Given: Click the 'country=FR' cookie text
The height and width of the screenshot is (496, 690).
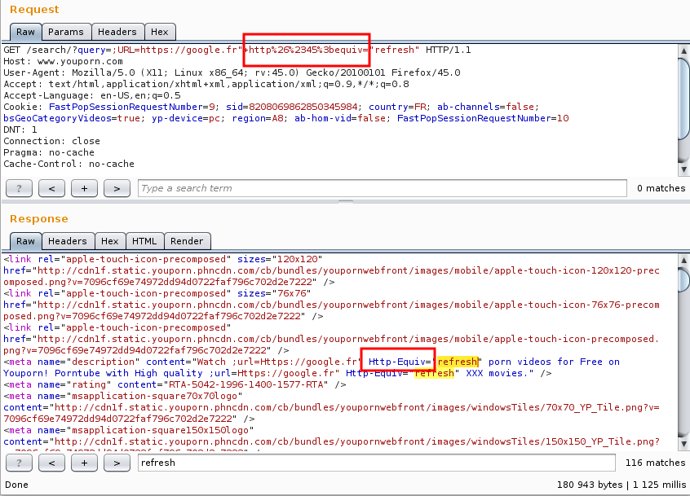Looking at the screenshot, I should coord(397,108).
